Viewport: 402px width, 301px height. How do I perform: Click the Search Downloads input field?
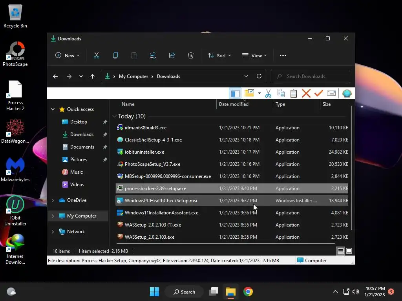(311, 76)
